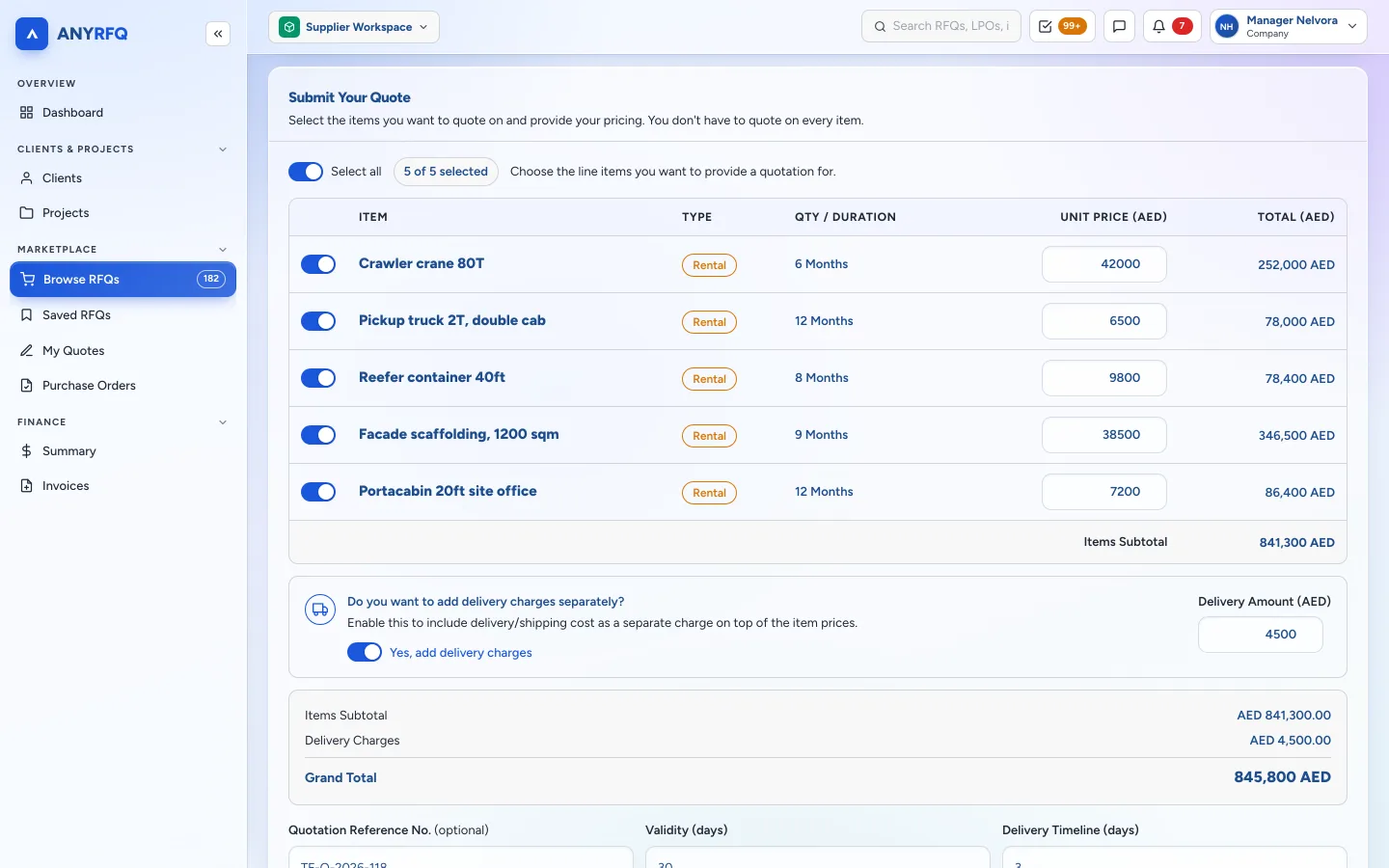Click the Search RFQs field
The image size is (1389, 868).
click(x=941, y=27)
